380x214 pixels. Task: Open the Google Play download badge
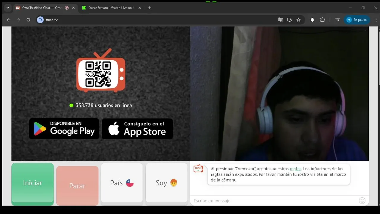click(64, 129)
